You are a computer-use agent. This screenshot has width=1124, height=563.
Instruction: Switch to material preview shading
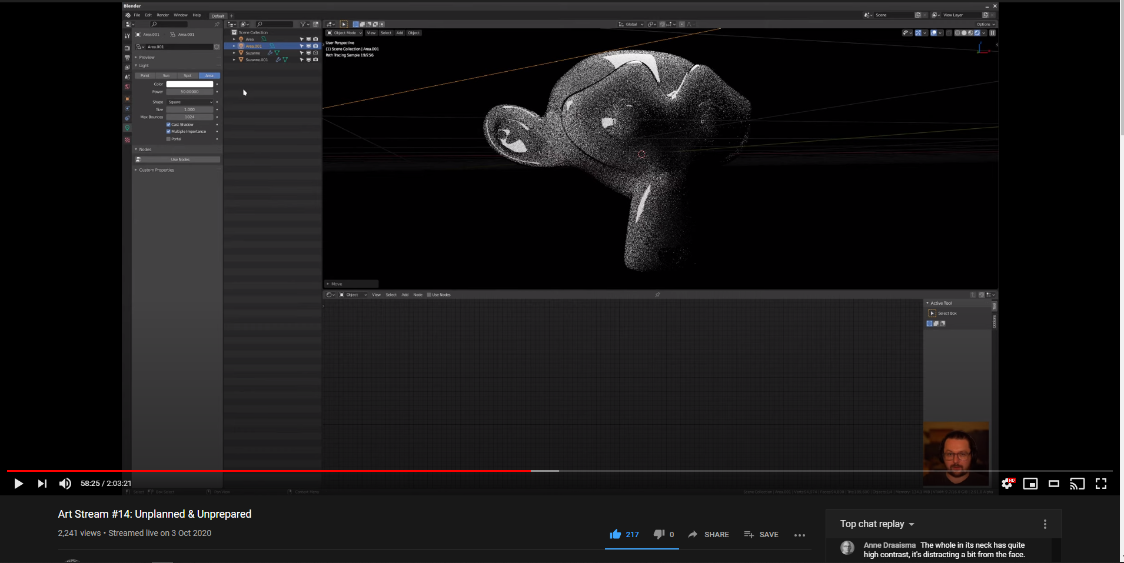pyautogui.click(x=970, y=33)
